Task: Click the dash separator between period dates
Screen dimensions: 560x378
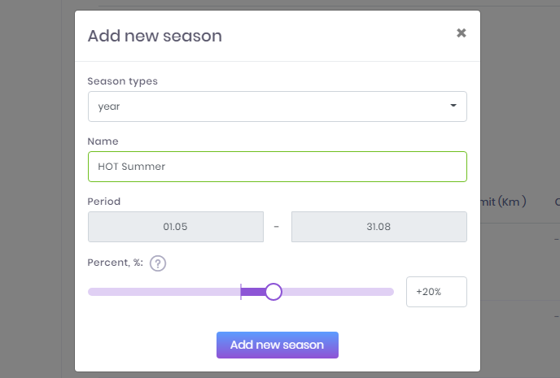Action: coord(277,227)
